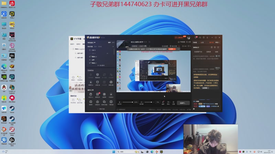The height and width of the screenshot is (154, 275).
Task: Click the 100% microphone volume field
Action: (136, 102)
